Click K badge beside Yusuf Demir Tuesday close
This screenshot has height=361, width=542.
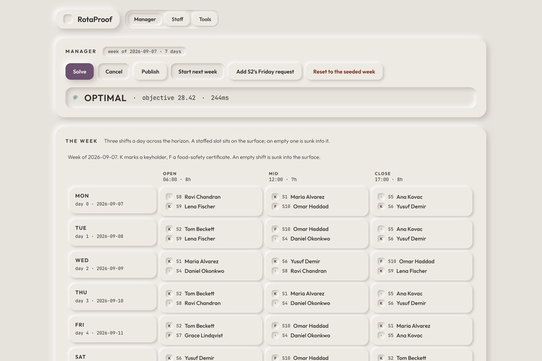381,239
